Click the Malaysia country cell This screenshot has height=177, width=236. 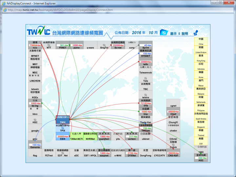pyautogui.click(x=201, y=91)
